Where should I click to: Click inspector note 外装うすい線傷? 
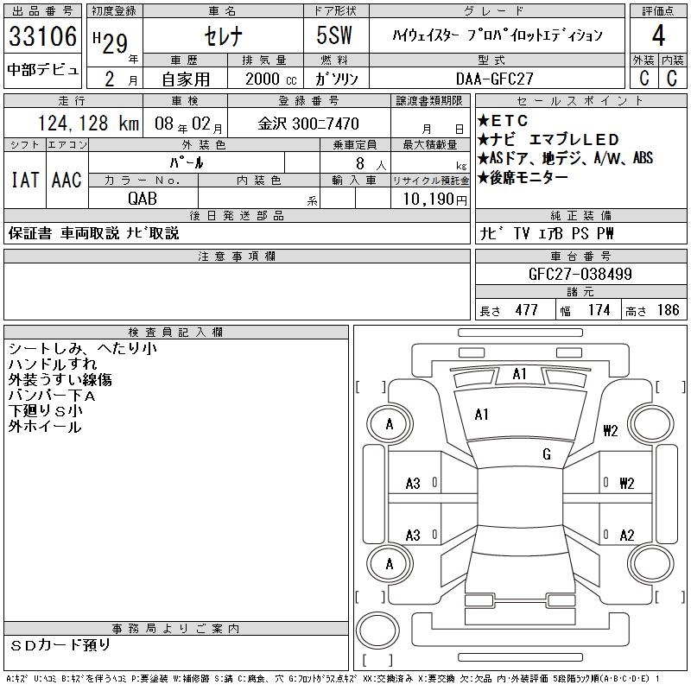pyautogui.click(x=60, y=379)
